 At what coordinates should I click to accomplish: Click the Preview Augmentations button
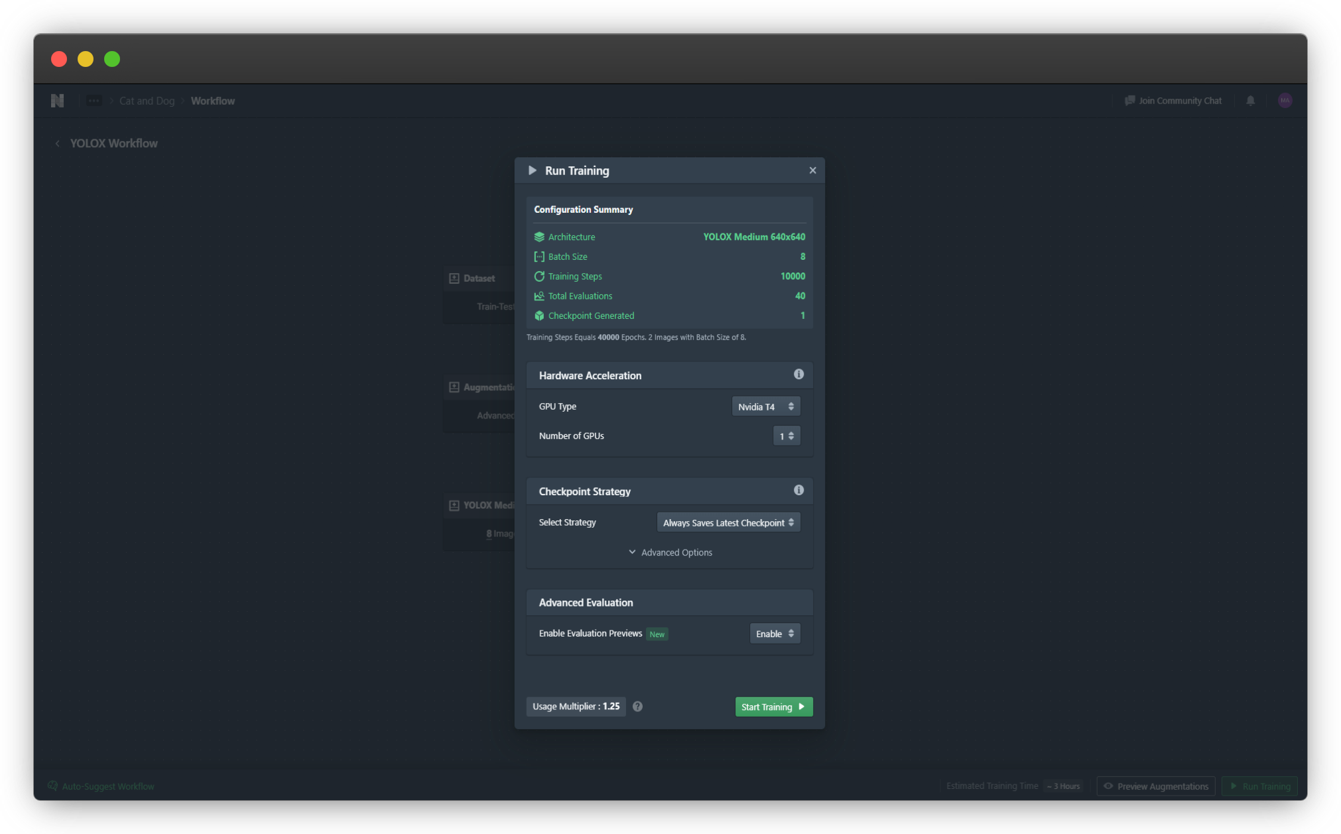pyautogui.click(x=1155, y=786)
